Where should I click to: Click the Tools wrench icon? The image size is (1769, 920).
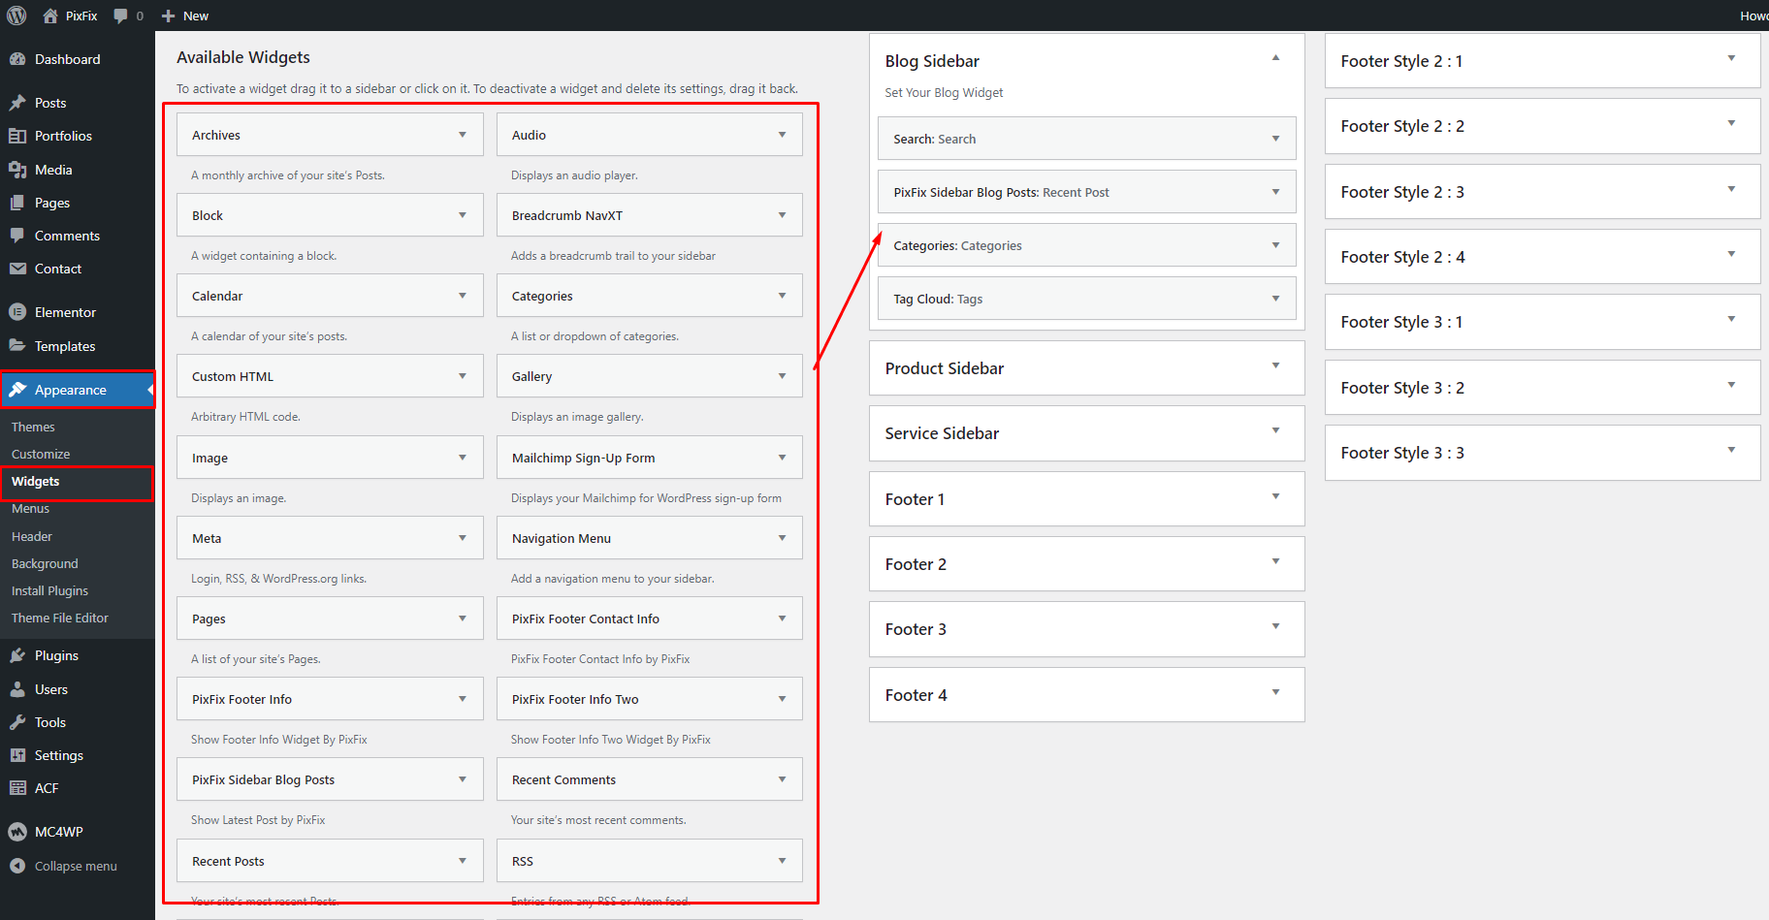[x=17, y=722]
